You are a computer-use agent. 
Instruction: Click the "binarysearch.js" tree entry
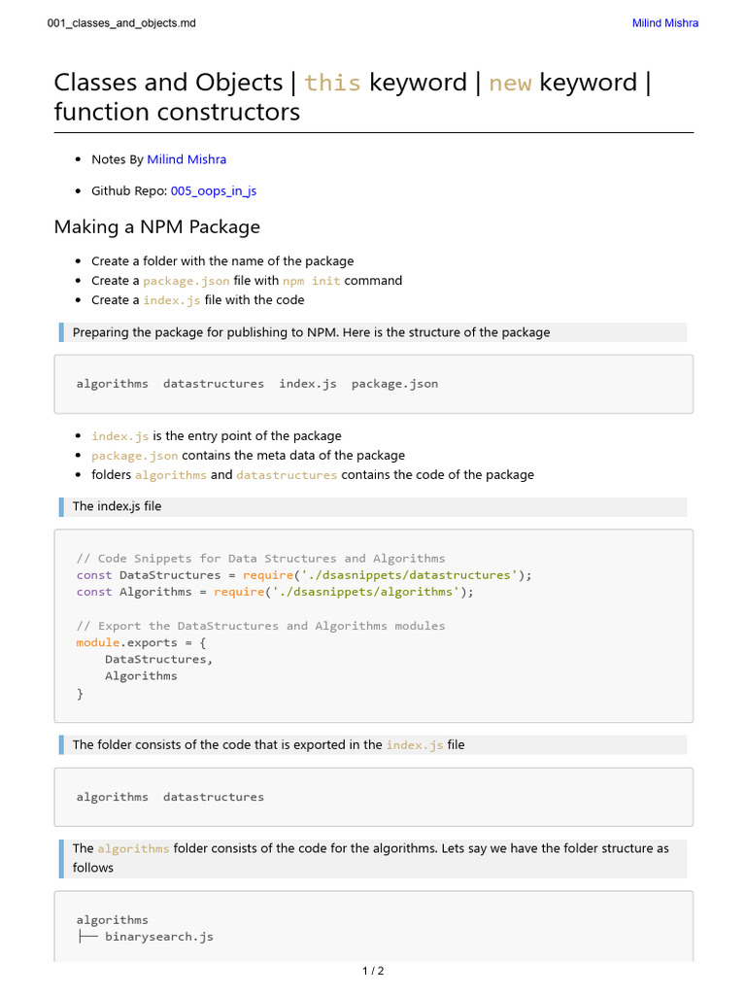(158, 937)
